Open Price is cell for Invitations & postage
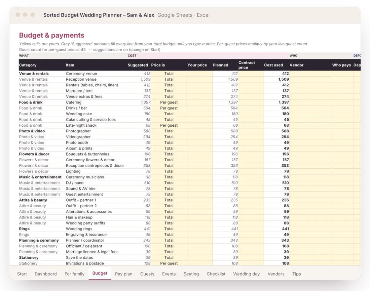 [169, 263]
